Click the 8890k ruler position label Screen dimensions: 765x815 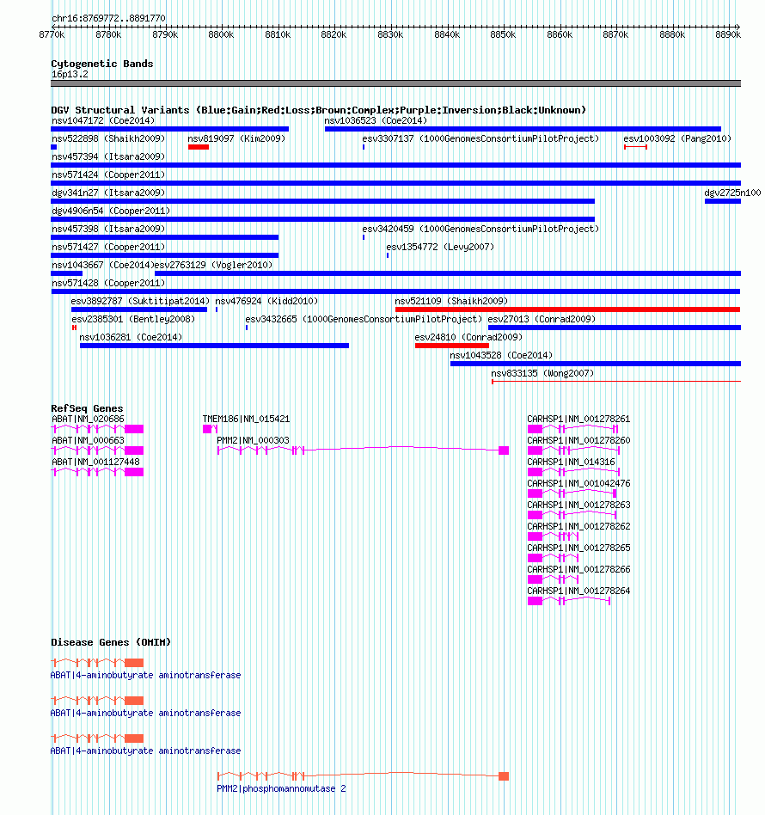728,35
